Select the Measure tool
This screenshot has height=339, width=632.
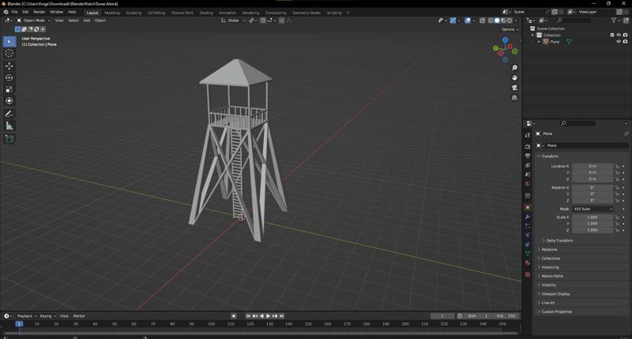point(9,126)
